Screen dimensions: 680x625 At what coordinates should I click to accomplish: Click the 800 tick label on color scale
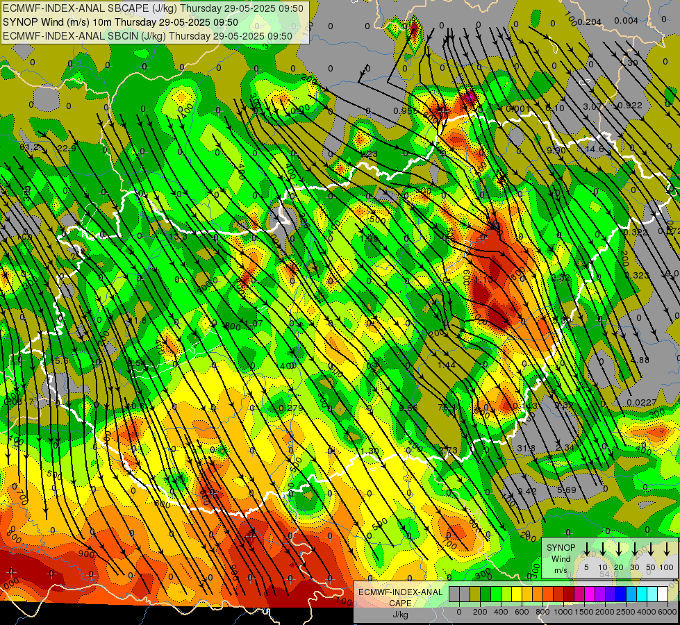542,612
